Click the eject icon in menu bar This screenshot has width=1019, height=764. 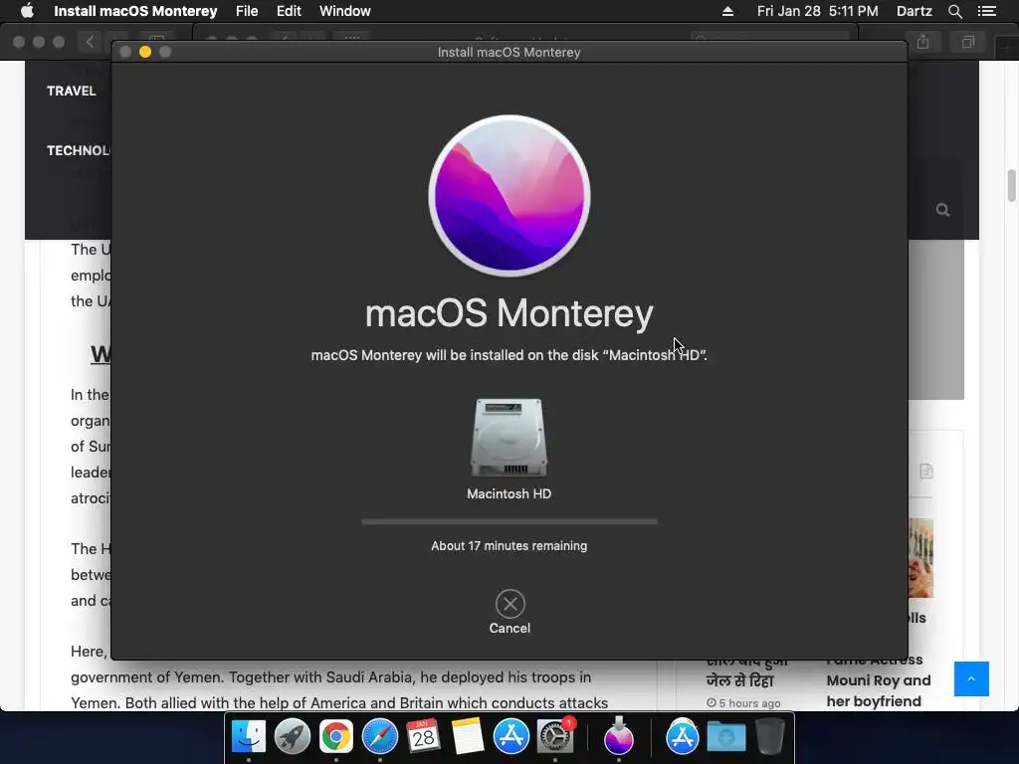point(727,11)
